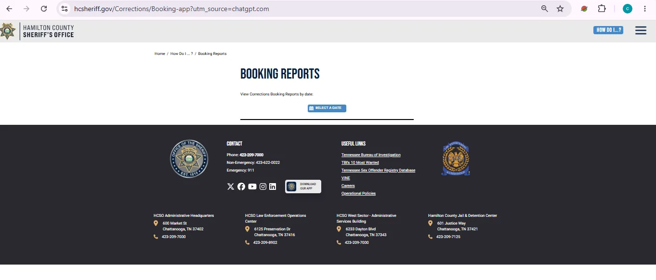
Task: Click the 600 Market St address
Action: (183, 227)
